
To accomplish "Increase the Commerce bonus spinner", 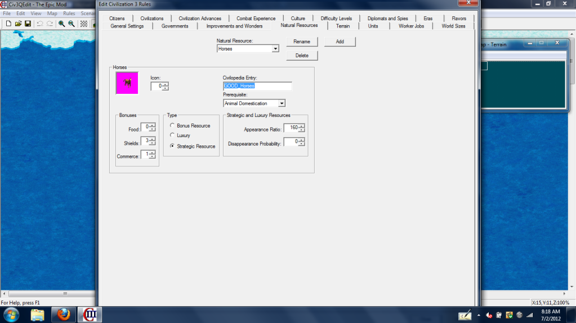I will pos(152,153).
